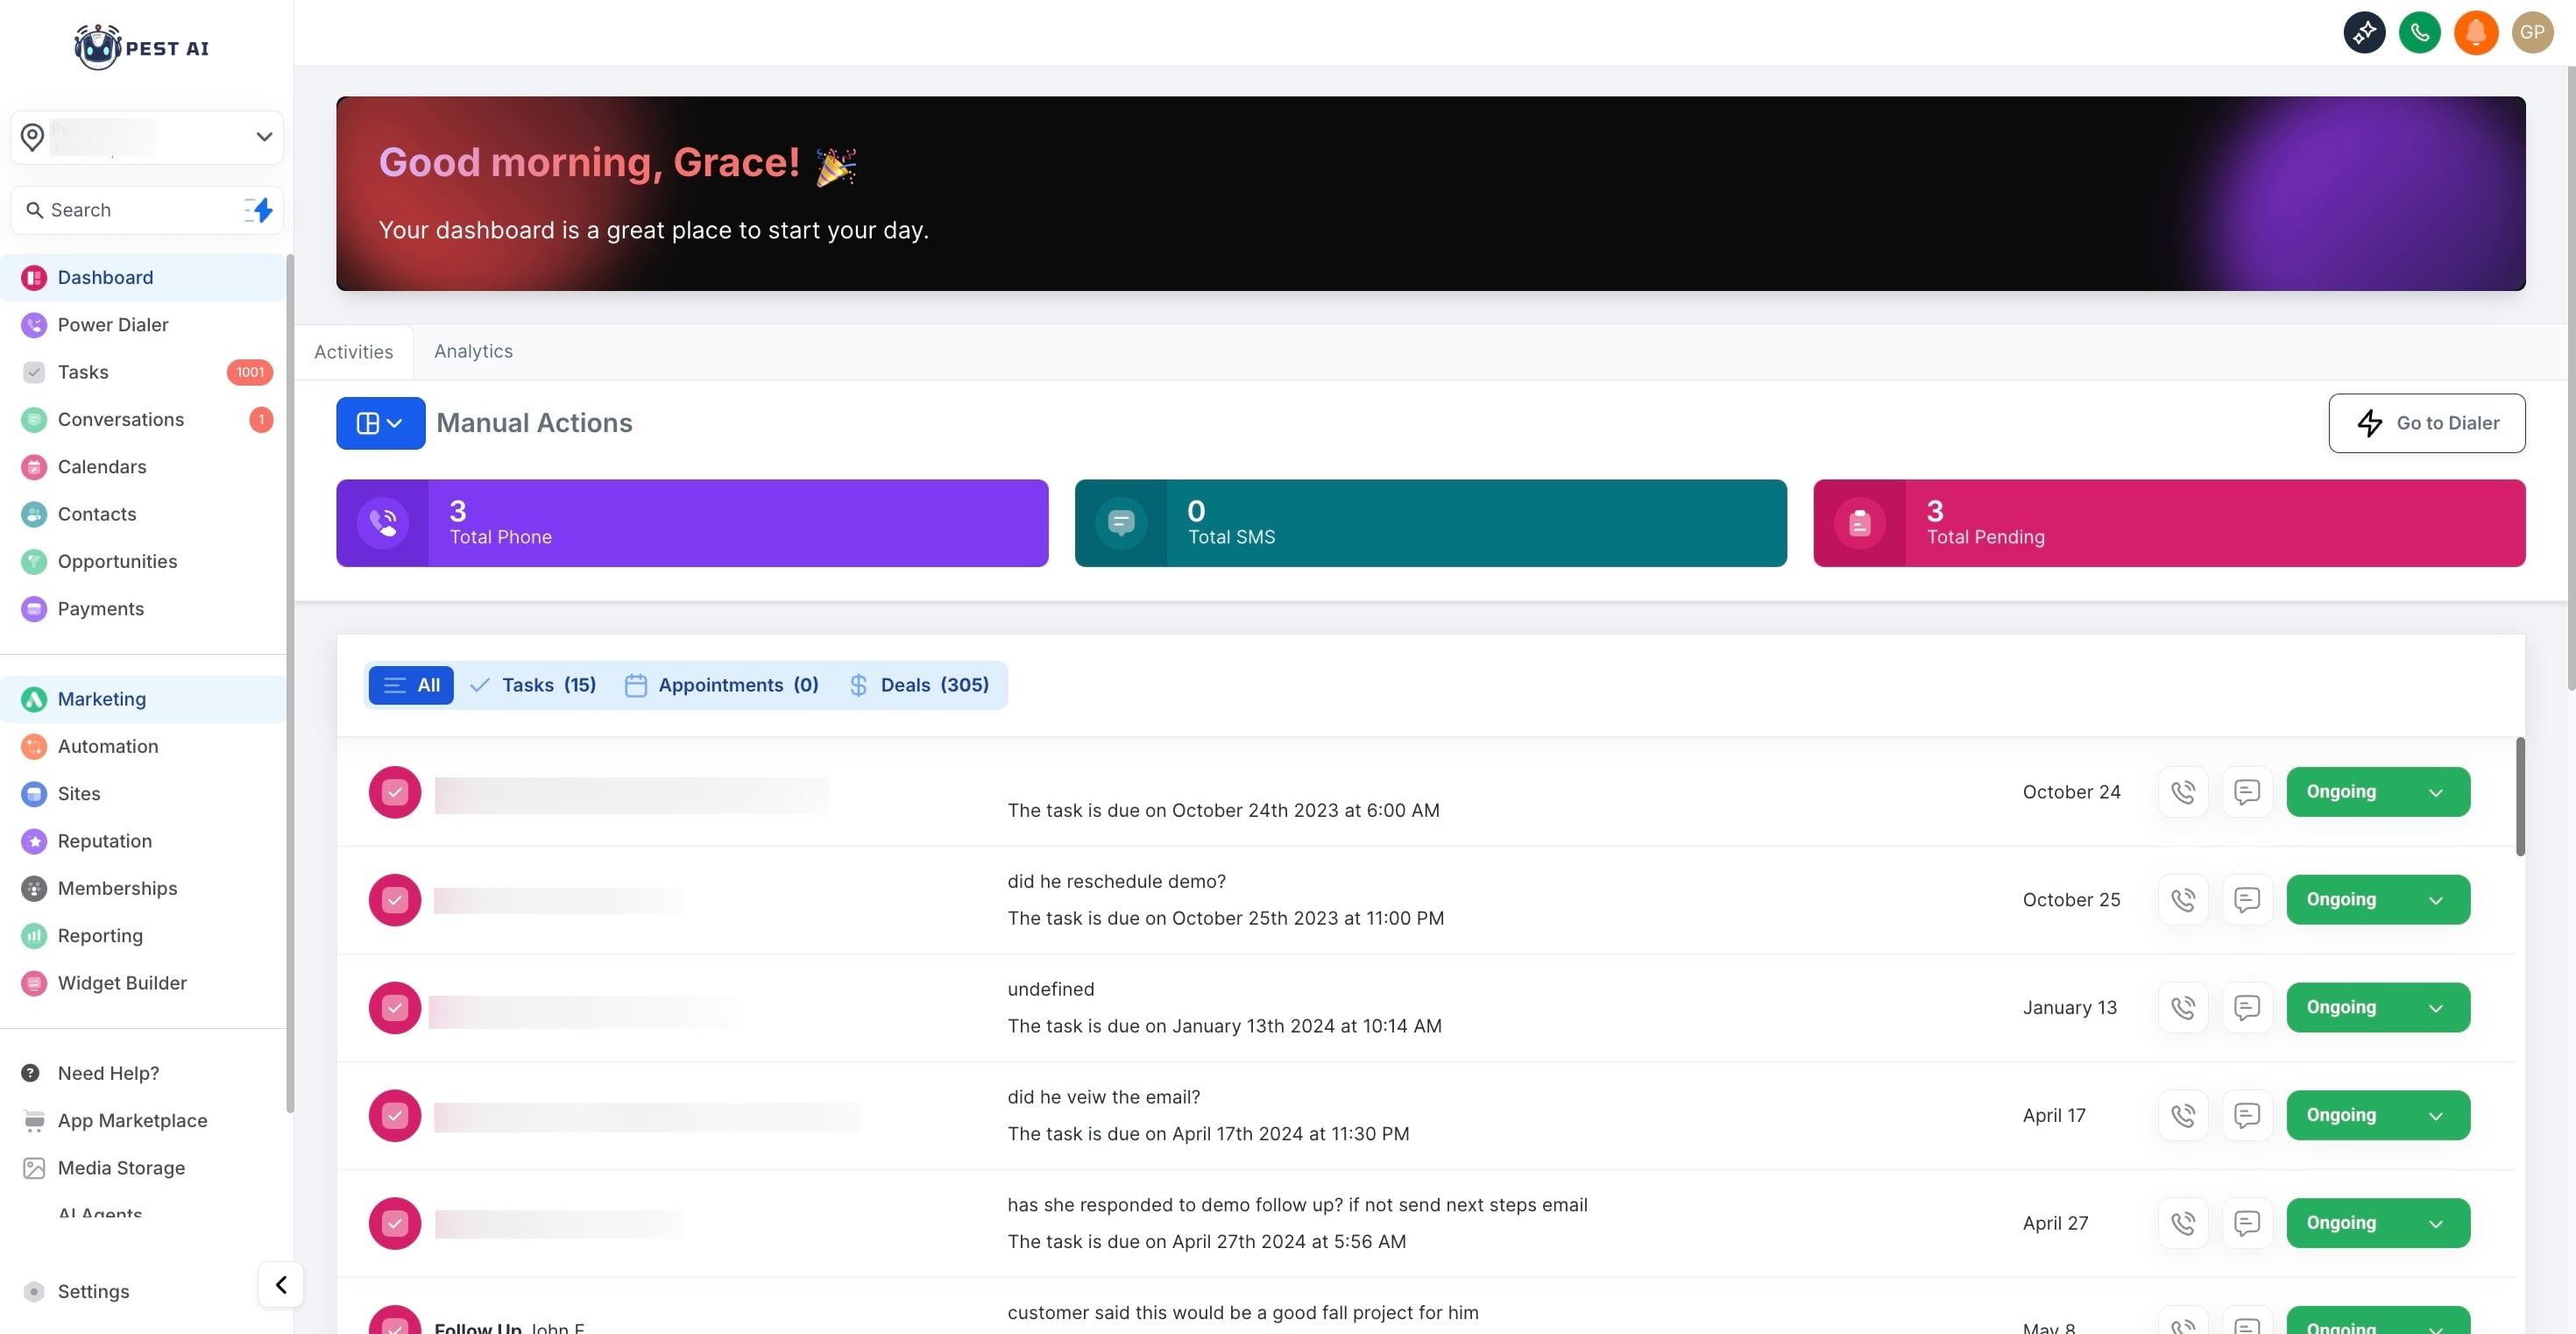
Task: Click the Pest AI logo
Action: pos(141,47)
